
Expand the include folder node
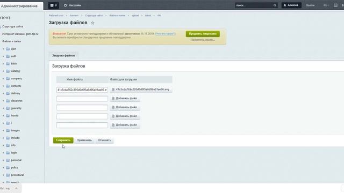click(x=3, y=138)
